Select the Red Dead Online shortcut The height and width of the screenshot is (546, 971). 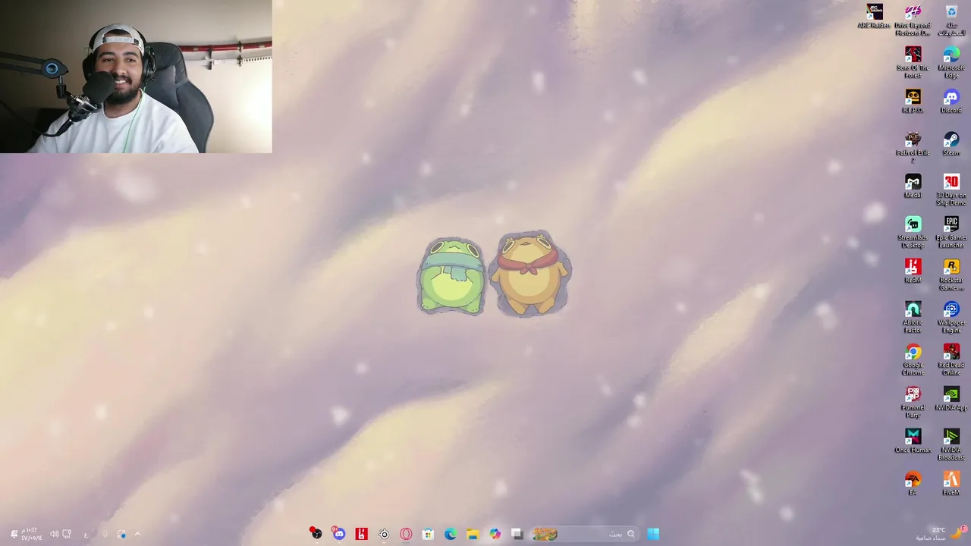point(951,359)
